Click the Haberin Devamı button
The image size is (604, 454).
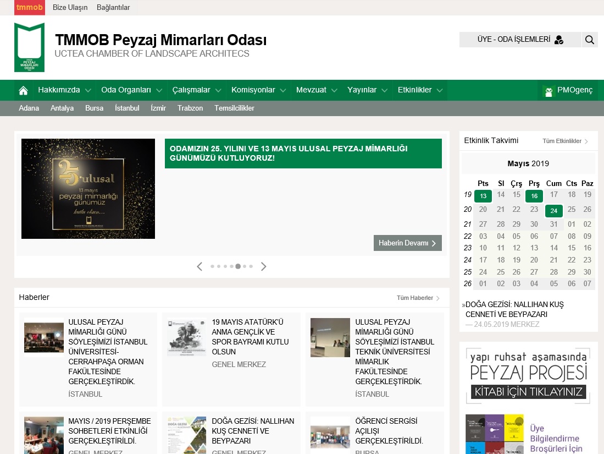coord(407,243)
